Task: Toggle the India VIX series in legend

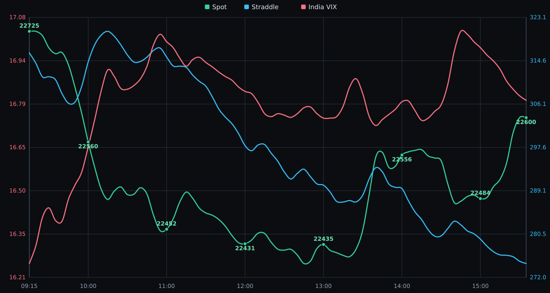Action: pos(319,7)
